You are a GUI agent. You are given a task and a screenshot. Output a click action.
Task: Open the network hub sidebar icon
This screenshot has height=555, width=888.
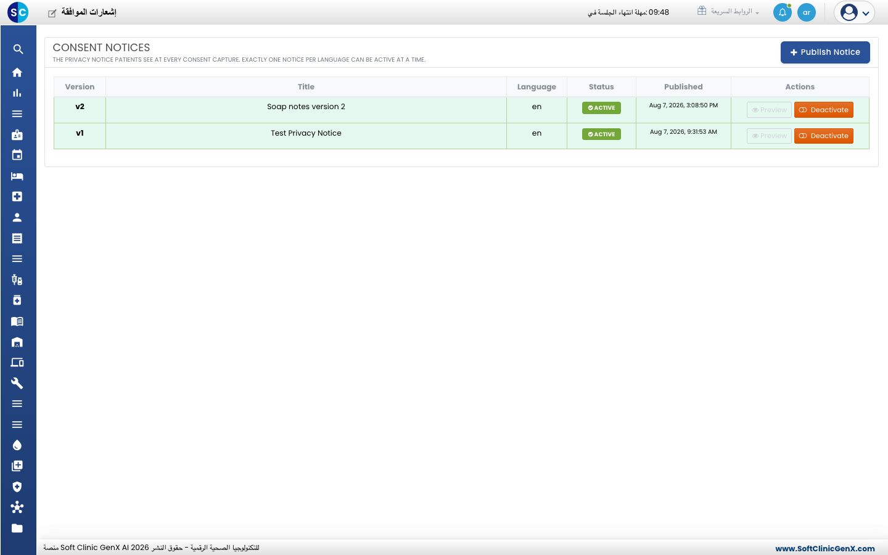17,508
